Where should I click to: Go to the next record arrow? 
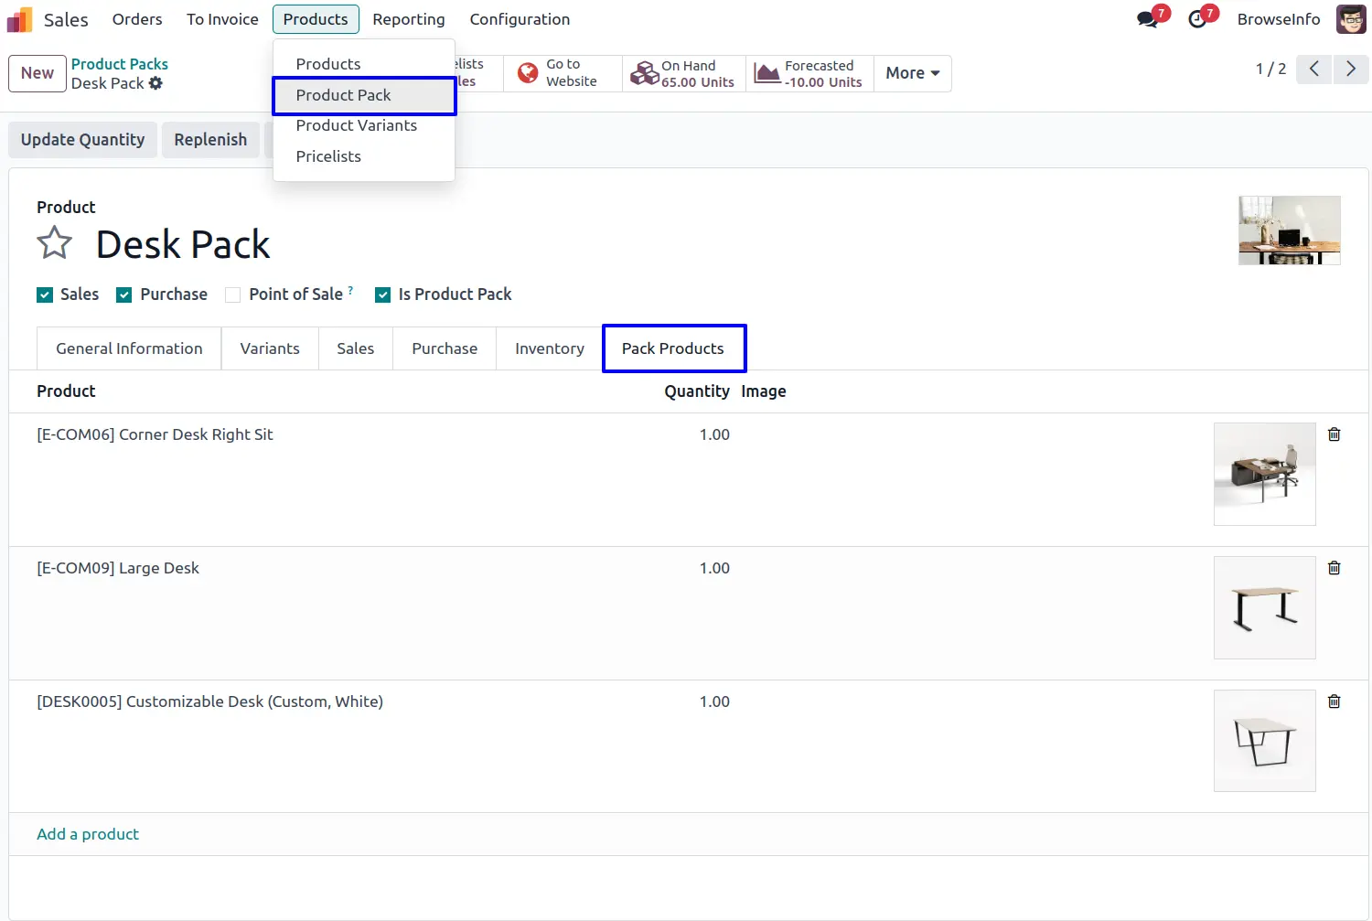1350,70
